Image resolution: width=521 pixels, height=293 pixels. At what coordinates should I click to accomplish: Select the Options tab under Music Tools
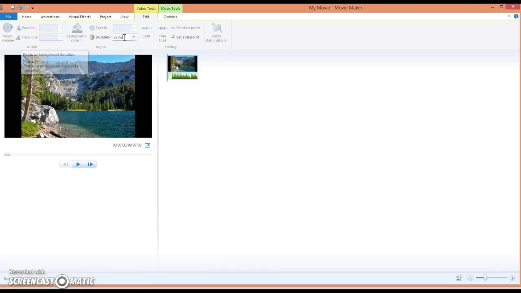(170, 17)
